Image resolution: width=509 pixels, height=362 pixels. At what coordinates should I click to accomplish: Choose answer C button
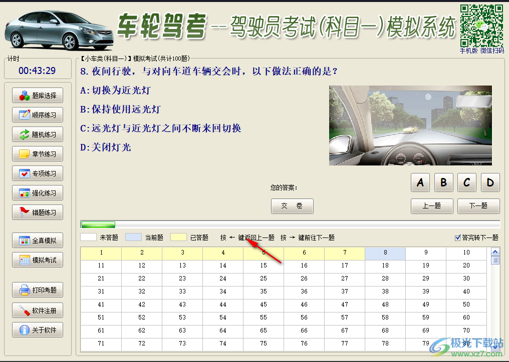tap(467, 182)
